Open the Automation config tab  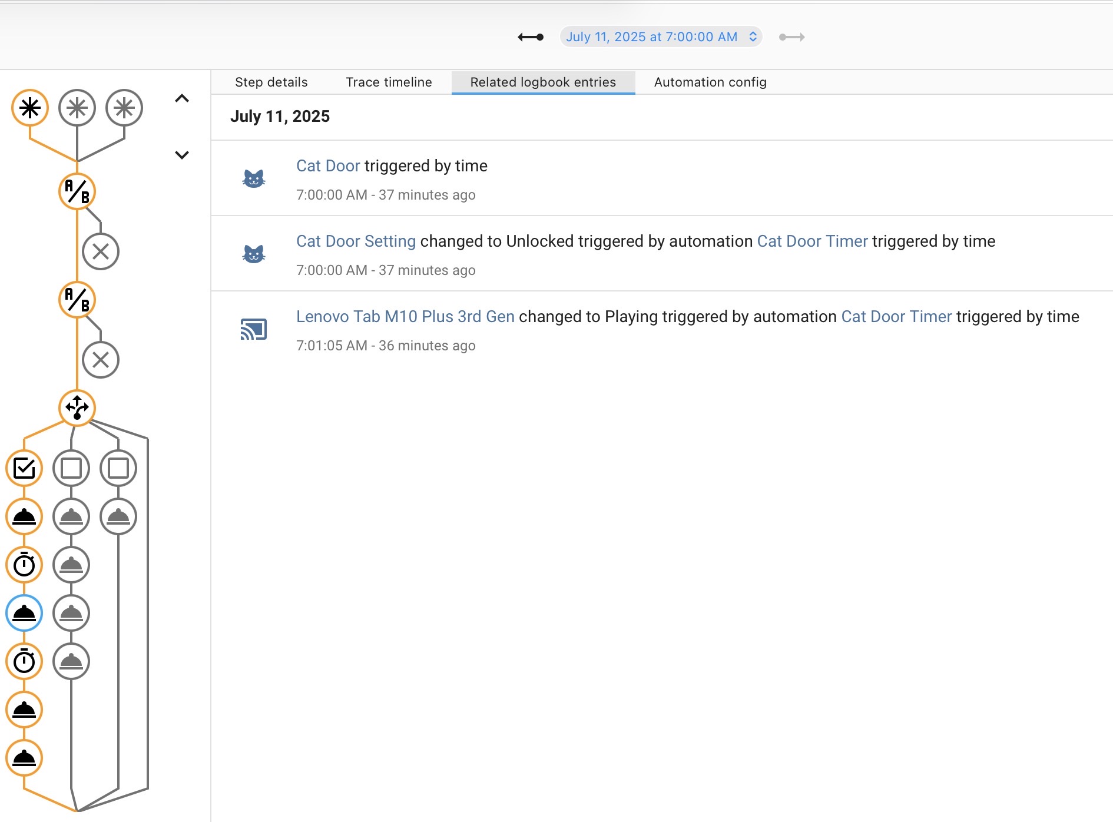(x=710, y=82)
